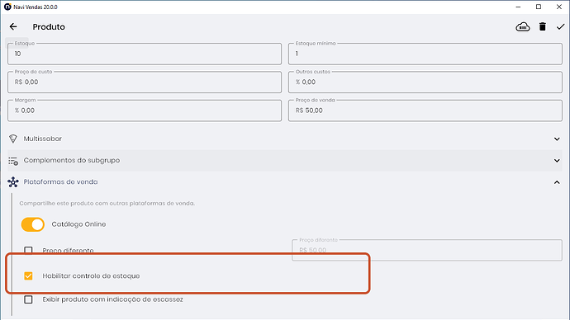Click the Estoque mínimo field

click(425, 54)
